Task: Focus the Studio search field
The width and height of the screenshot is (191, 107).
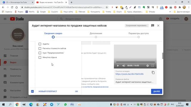Action: click(96, 19)
